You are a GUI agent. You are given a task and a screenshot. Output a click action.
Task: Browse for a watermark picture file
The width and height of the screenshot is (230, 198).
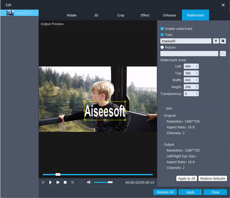coord(223,54)
